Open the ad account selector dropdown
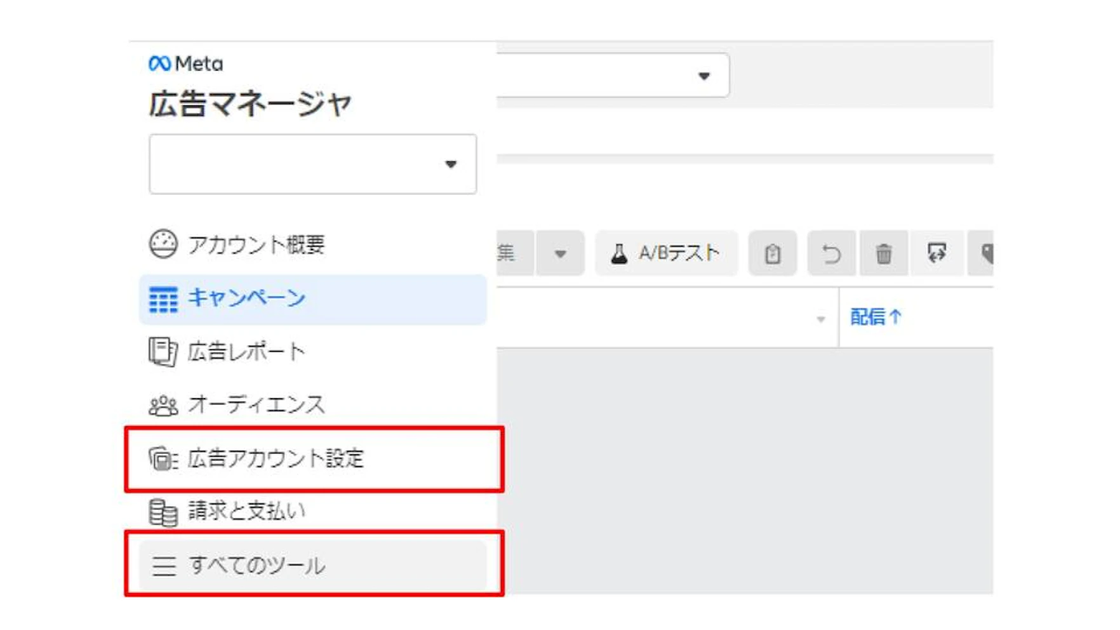This screenshot has width=1120, height=630. [312, 164]
